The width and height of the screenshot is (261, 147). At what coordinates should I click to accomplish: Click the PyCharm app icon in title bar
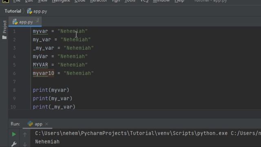(x=5, y=1)
